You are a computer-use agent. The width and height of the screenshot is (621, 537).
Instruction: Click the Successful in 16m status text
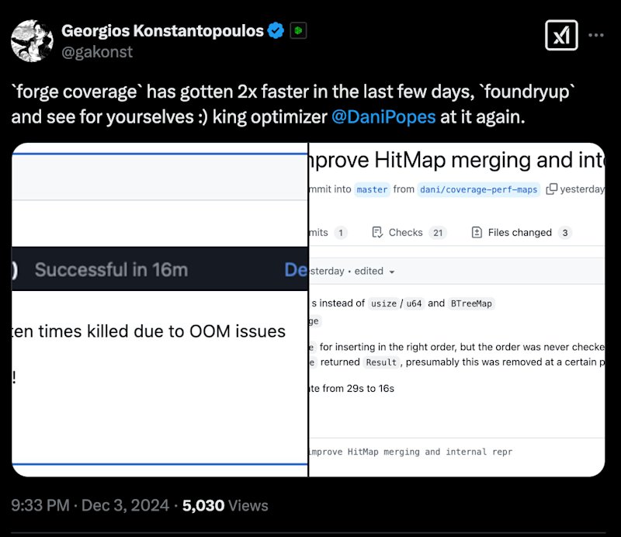tap(111, 270)
